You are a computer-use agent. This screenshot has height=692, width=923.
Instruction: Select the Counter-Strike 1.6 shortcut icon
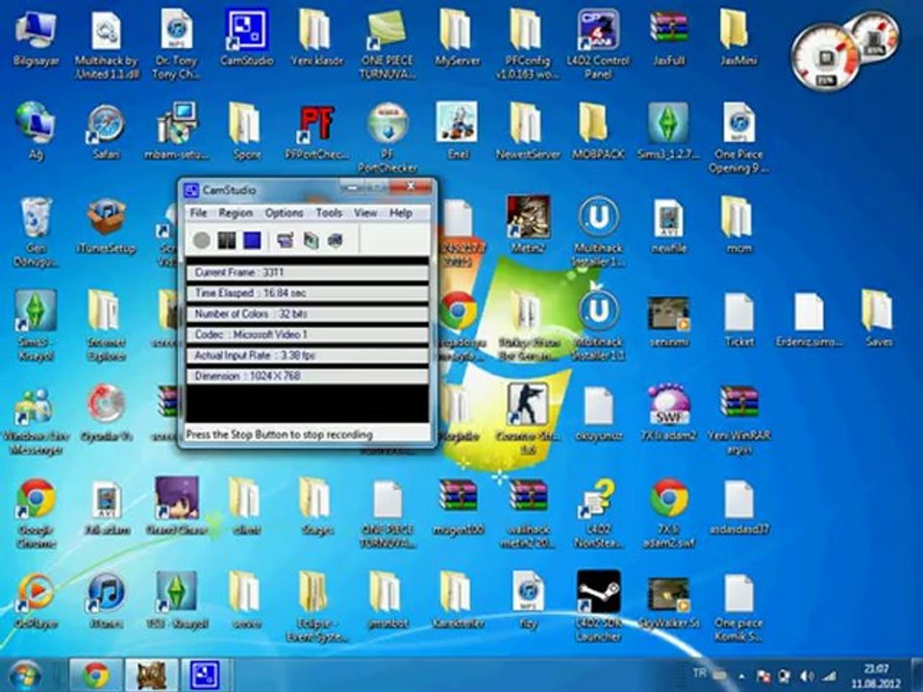click(528, 420)
